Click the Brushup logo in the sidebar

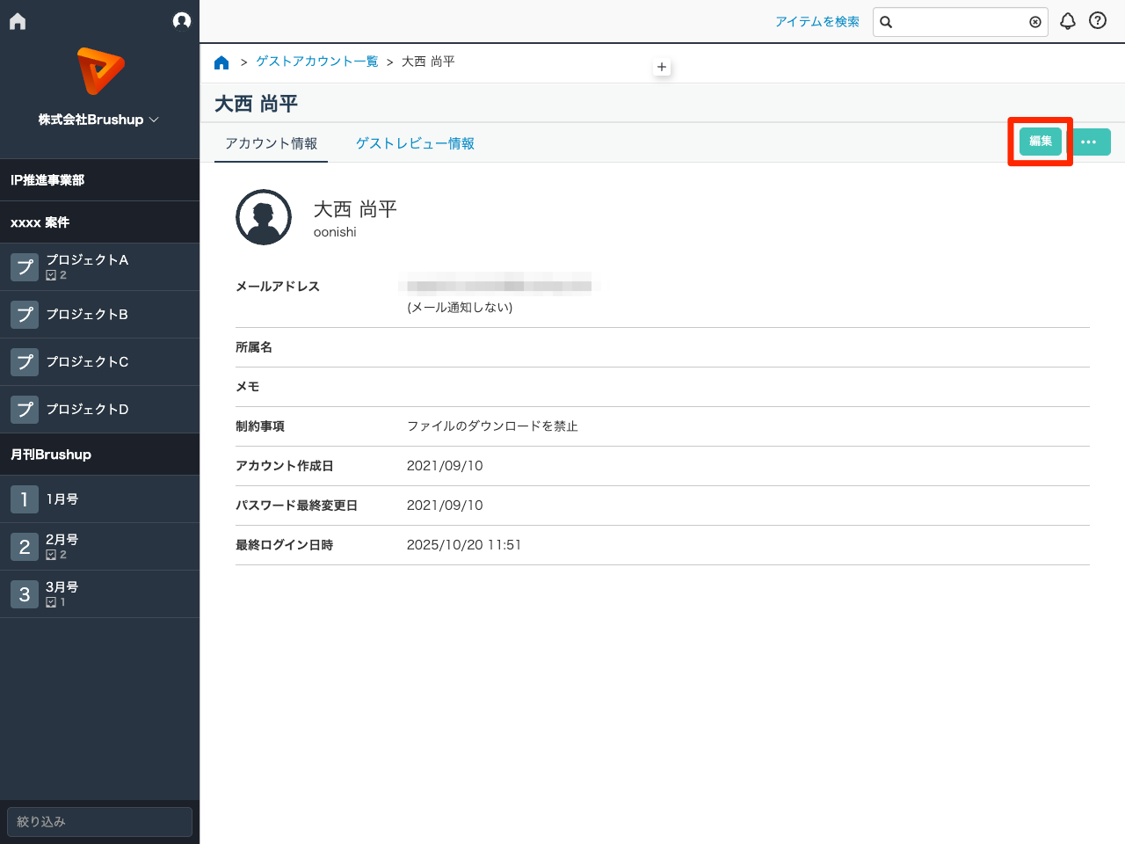[99, 70]
